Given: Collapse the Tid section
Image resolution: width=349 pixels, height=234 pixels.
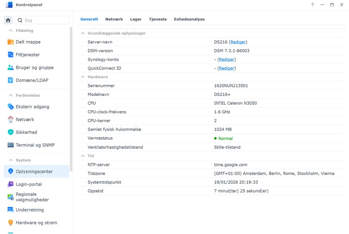Looking at the screenshot, I should 83,156.
